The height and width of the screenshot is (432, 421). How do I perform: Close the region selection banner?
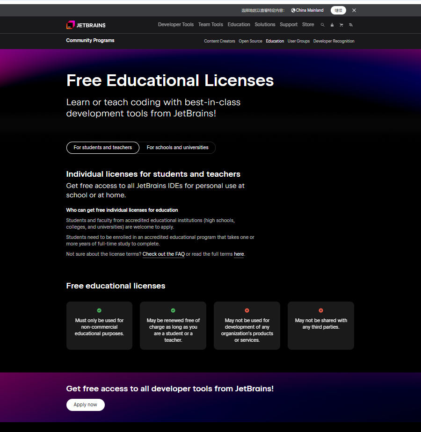point(354,10)
